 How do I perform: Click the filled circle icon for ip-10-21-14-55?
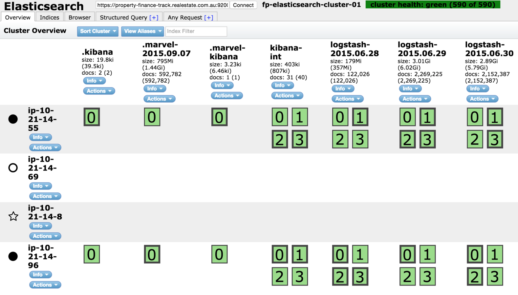[13, 119]
